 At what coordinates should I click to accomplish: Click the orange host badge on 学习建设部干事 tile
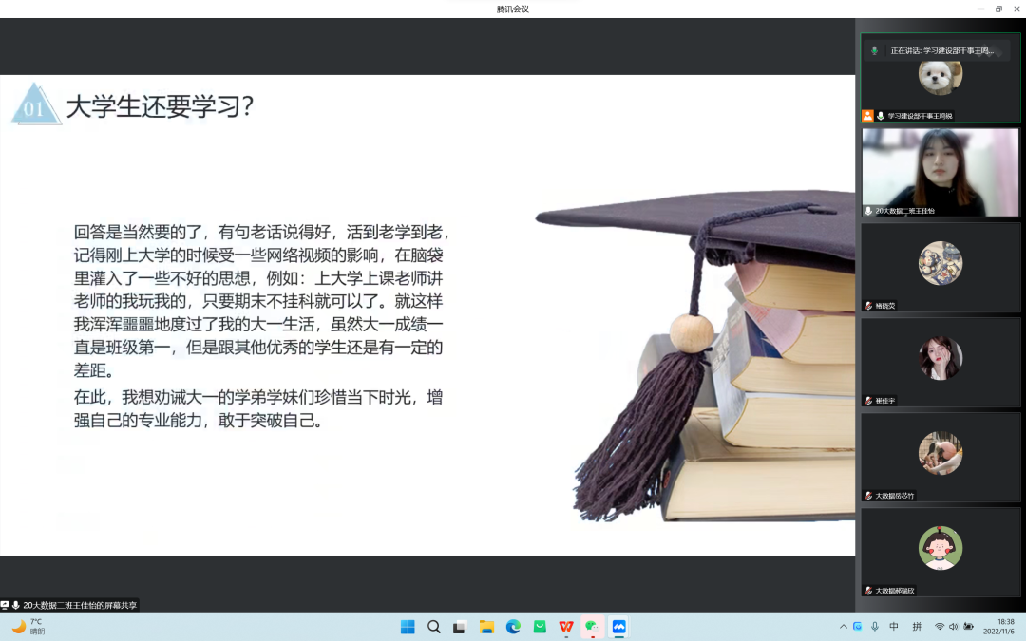[867, 116]
